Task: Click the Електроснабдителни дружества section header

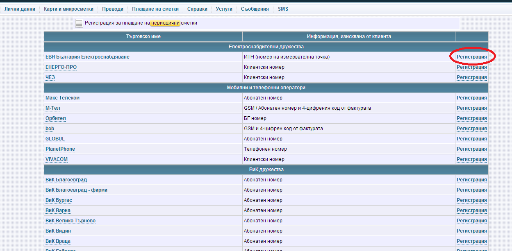Action: coord(266,47)
